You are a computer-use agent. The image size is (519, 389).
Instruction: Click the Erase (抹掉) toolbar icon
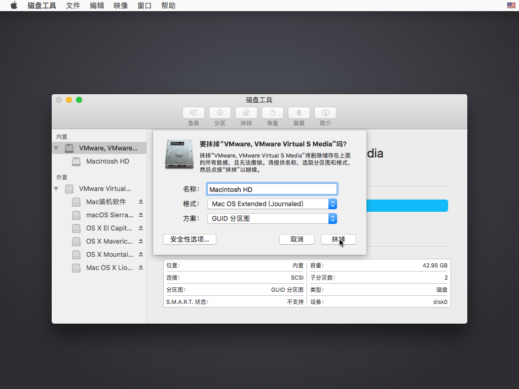pyautogui.click(x=246, y=113)
